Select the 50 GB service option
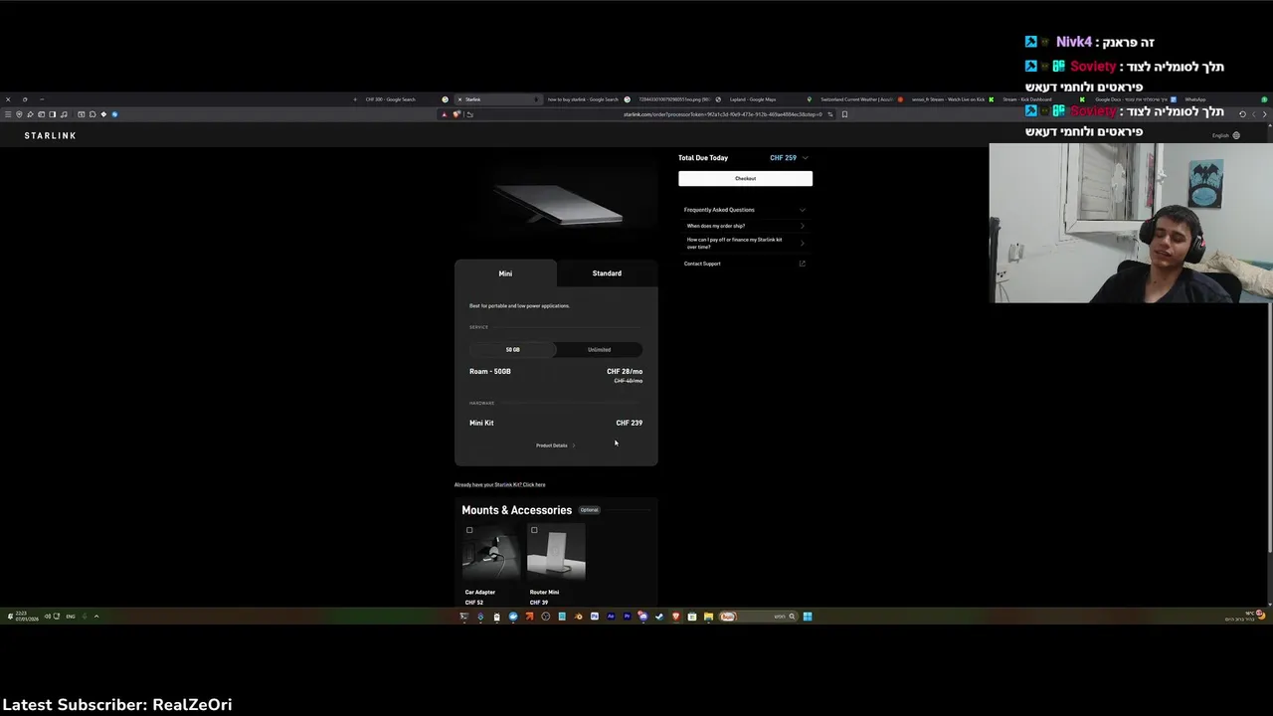The image size is (1273, 716). pos(512,350)
